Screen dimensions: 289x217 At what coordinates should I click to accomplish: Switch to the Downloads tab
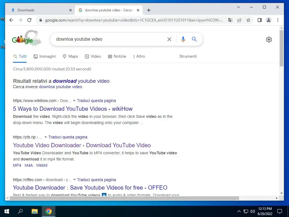pos(40,10)
